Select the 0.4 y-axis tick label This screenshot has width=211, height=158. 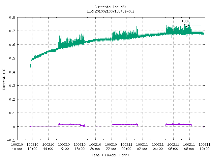(x=12, y=72)
